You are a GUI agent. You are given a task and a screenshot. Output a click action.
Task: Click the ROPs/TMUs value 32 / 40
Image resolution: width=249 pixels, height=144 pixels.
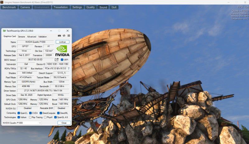coord(23,68)
